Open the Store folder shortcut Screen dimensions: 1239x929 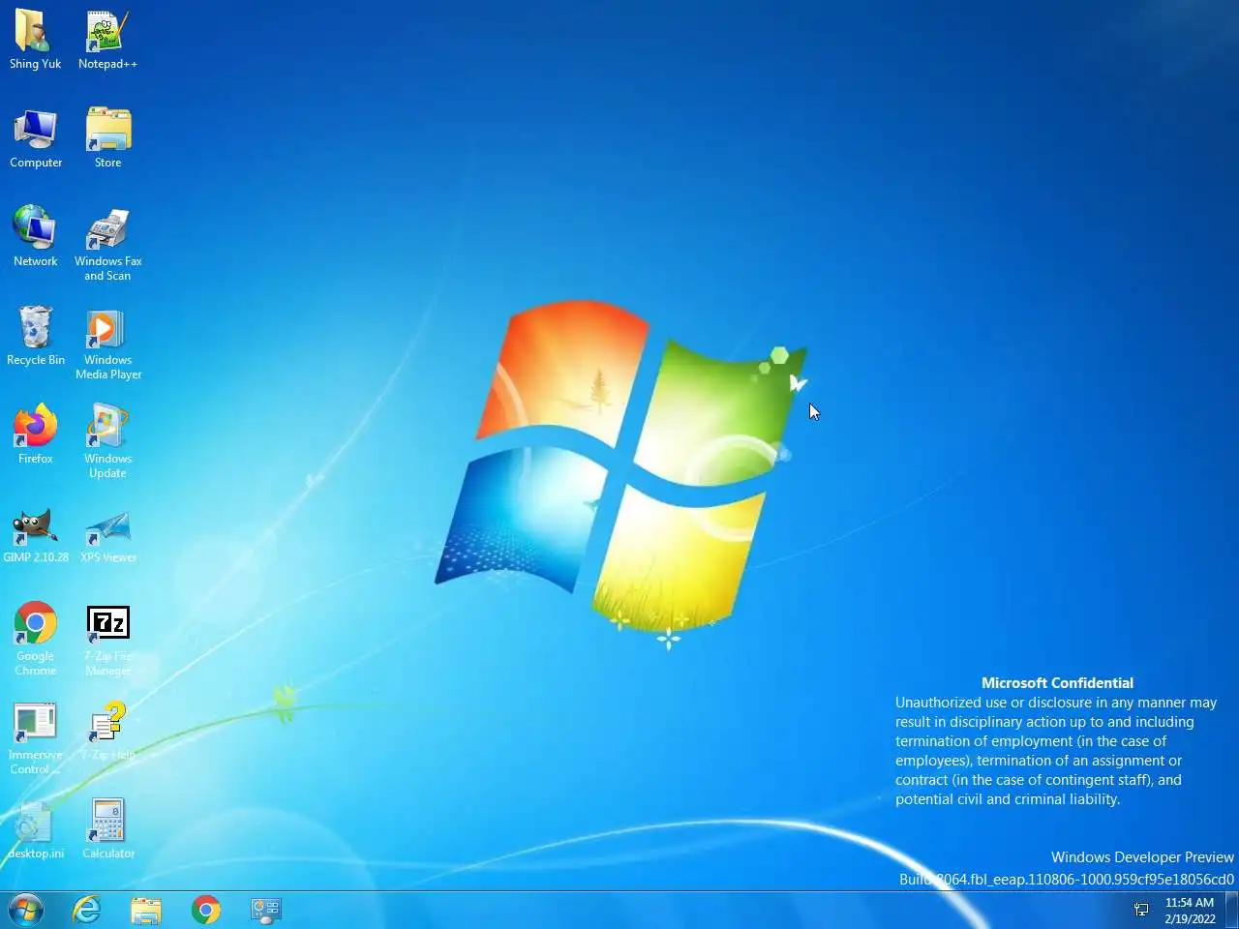point(107,139)
